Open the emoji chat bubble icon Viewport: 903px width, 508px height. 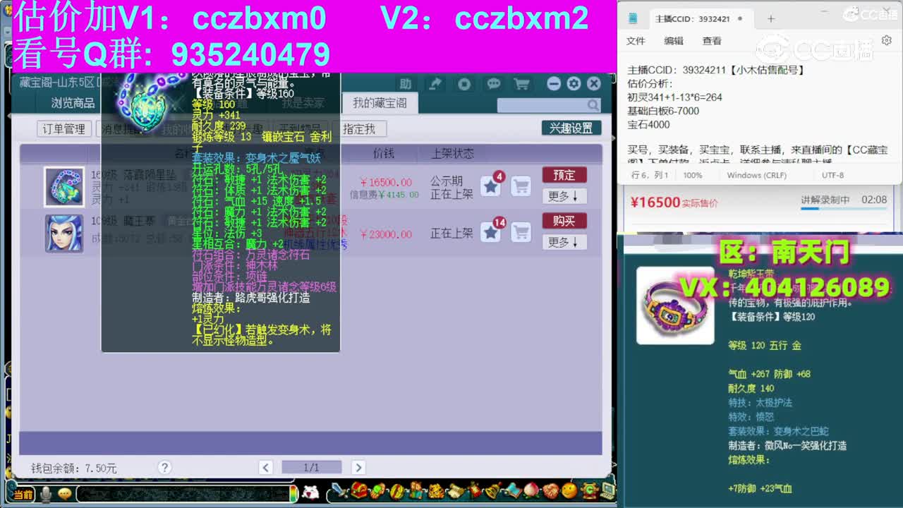65,494
